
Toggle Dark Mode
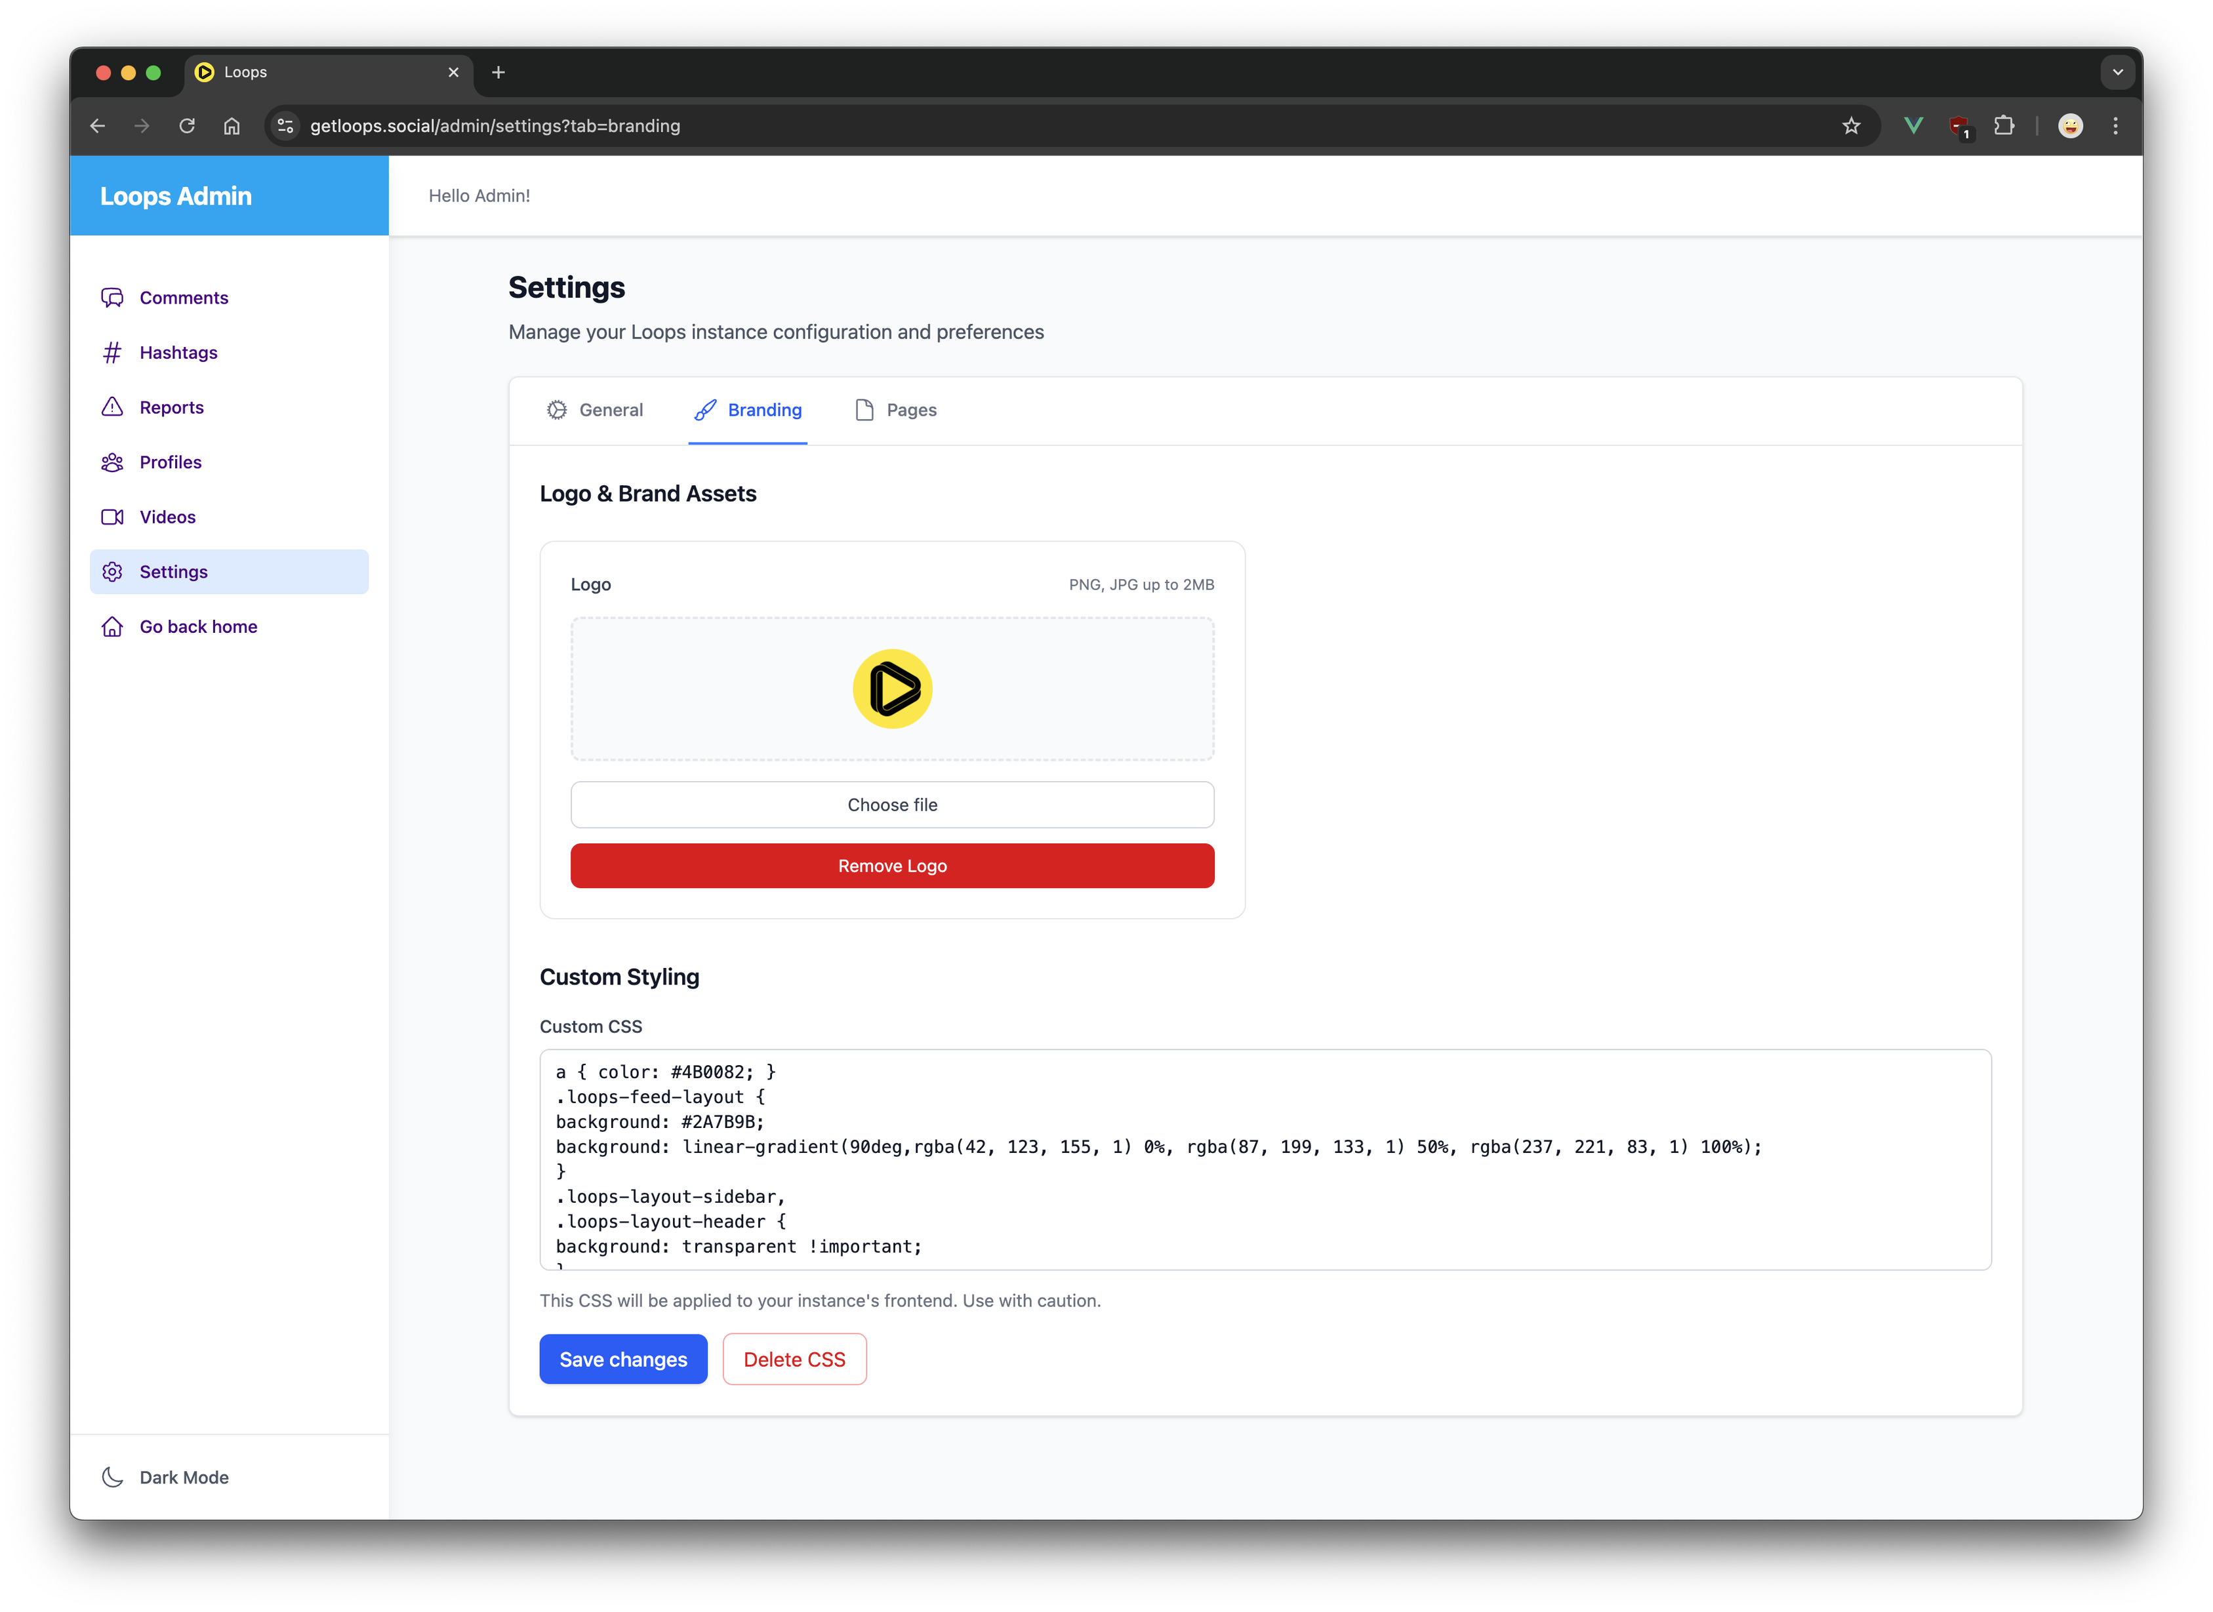click(166, 1478)
